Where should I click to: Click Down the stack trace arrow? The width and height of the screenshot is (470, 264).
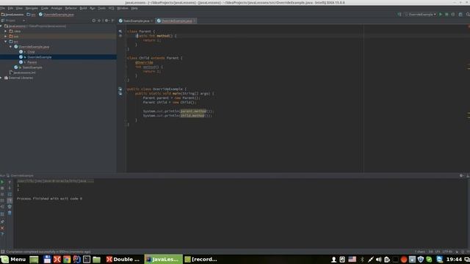coord(10,188)
